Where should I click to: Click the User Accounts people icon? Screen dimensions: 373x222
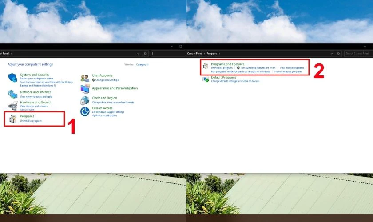[85, 78]
